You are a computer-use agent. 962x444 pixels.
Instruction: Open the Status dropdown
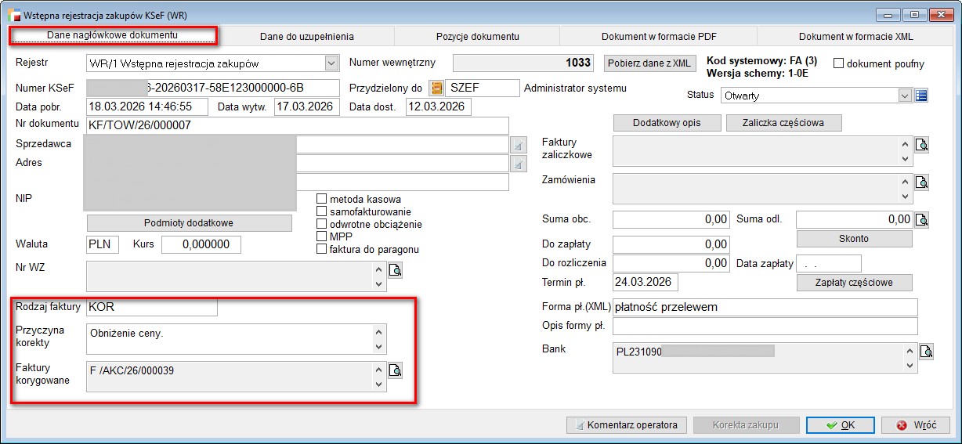(906, 96)
